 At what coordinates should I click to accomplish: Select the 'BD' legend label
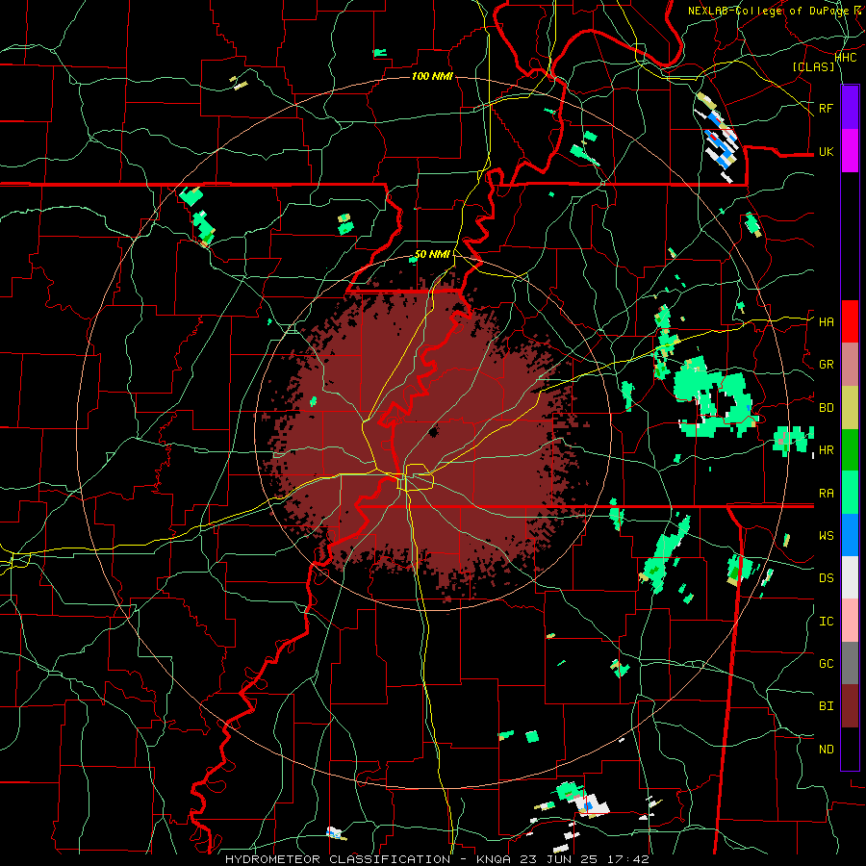(x=826, y=408)
